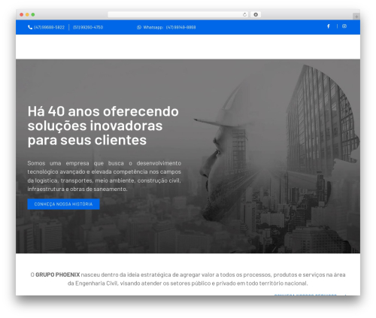Screen dimensions: 376x318
Task: Maximize the browser with the green button
Action: click(x=33, y=15)
